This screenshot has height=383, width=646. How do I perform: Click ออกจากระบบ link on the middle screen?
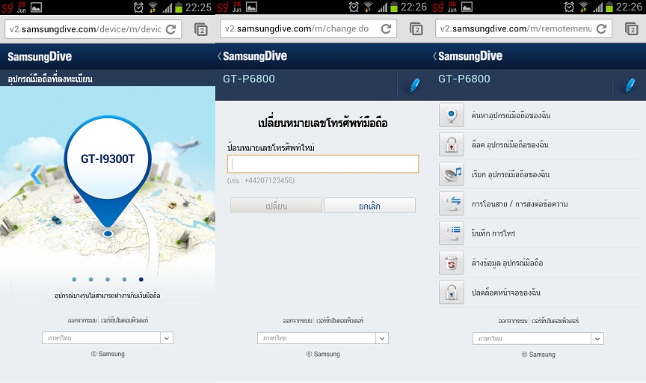298,320
